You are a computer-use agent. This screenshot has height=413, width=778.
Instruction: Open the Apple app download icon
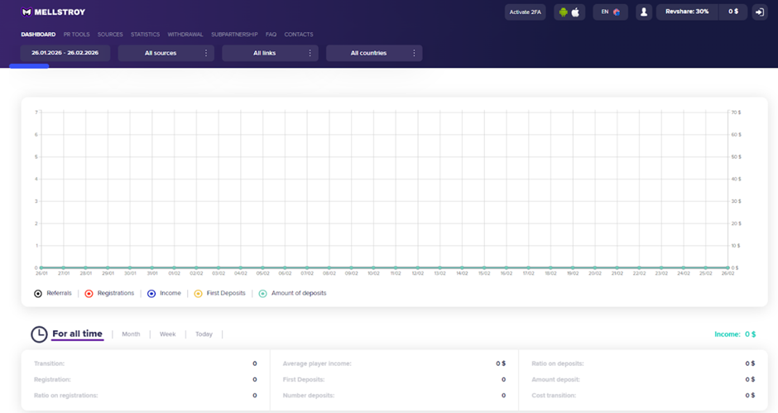[577, 12]
